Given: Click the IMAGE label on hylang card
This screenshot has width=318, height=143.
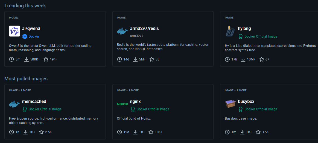Looking at the screenshot, I should point(229,18).
